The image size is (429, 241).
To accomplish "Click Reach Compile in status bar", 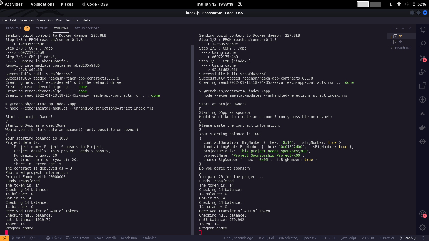I will [x=105, y=238].
